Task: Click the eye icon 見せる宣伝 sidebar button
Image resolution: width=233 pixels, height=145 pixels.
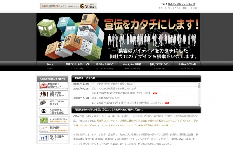Action: click(54, 111)
